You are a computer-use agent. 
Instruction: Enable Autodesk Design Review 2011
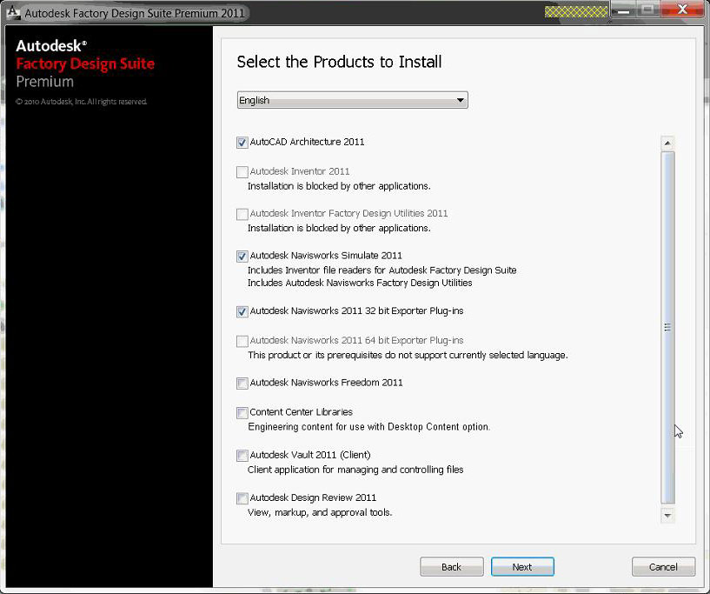point(242,497)
